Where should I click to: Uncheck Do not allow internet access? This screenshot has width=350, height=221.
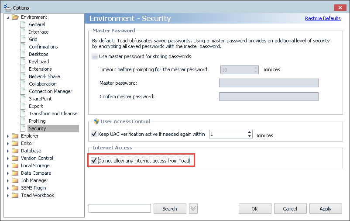click(94, 161)
